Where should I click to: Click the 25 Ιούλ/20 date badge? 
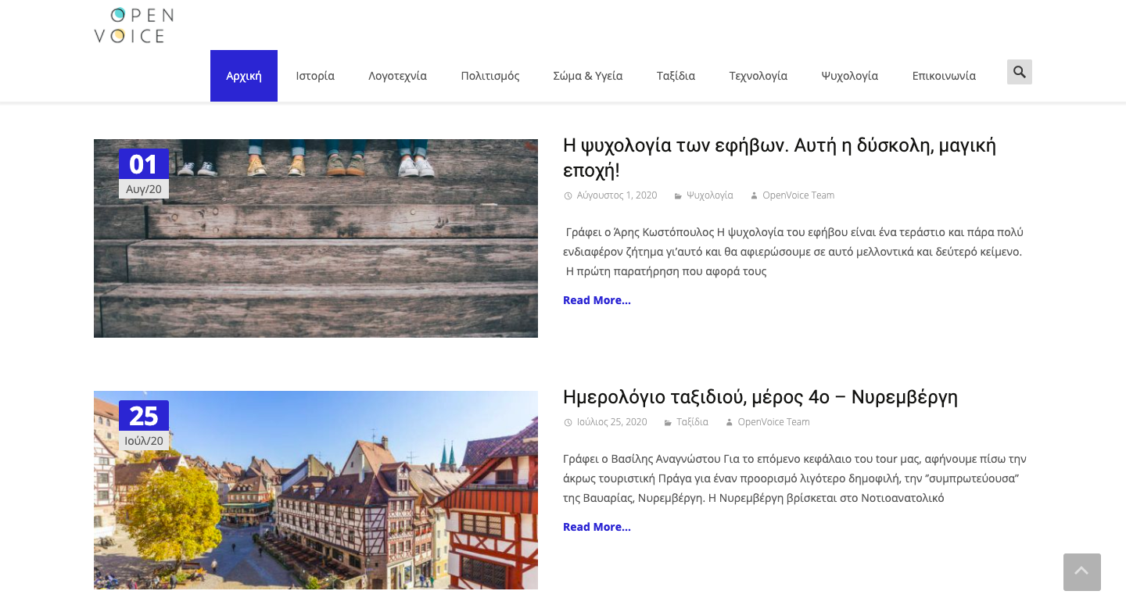tap(144, 425)
